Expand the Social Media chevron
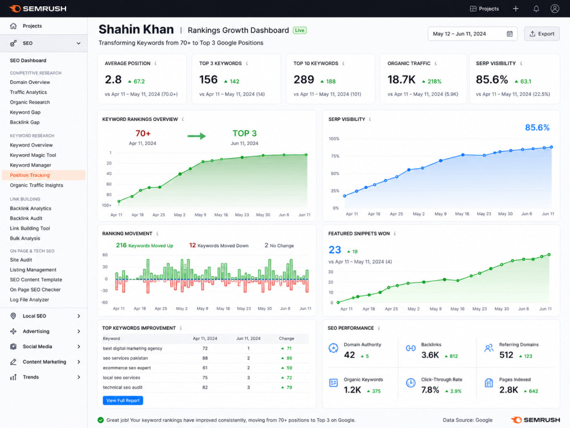Screen dimensions: 570x428 (x=79, y=346)
